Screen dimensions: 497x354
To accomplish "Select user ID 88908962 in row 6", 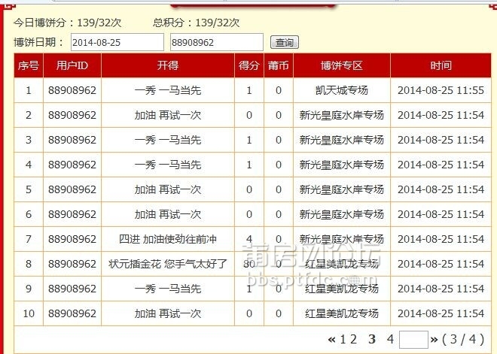I will (x=72, y=214).
